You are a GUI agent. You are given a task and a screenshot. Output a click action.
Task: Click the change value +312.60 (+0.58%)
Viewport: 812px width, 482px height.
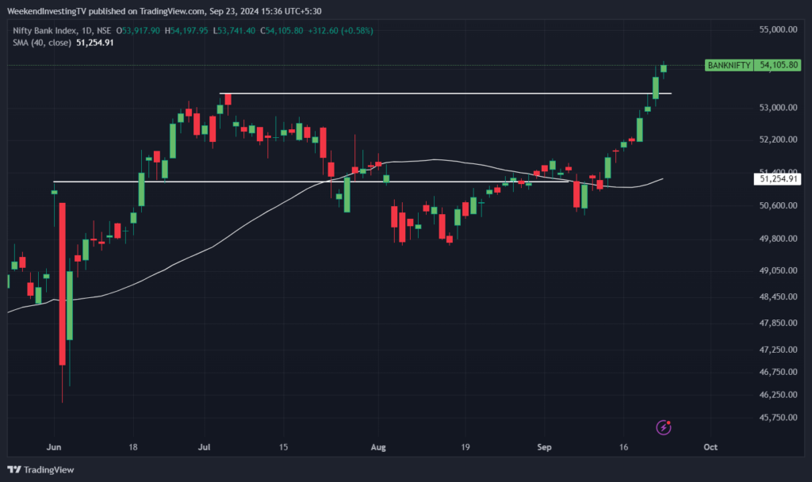[x=340, y=31]
